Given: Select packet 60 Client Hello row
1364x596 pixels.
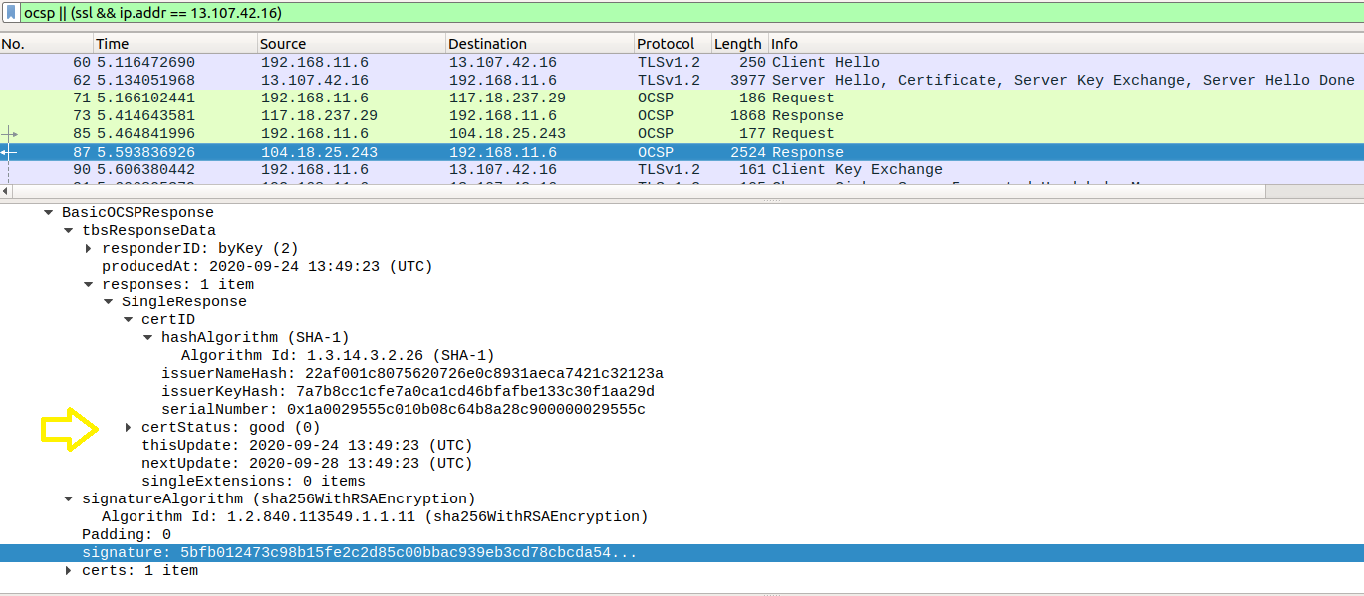Looking at the screenshot, I should [x=682, y=62].
